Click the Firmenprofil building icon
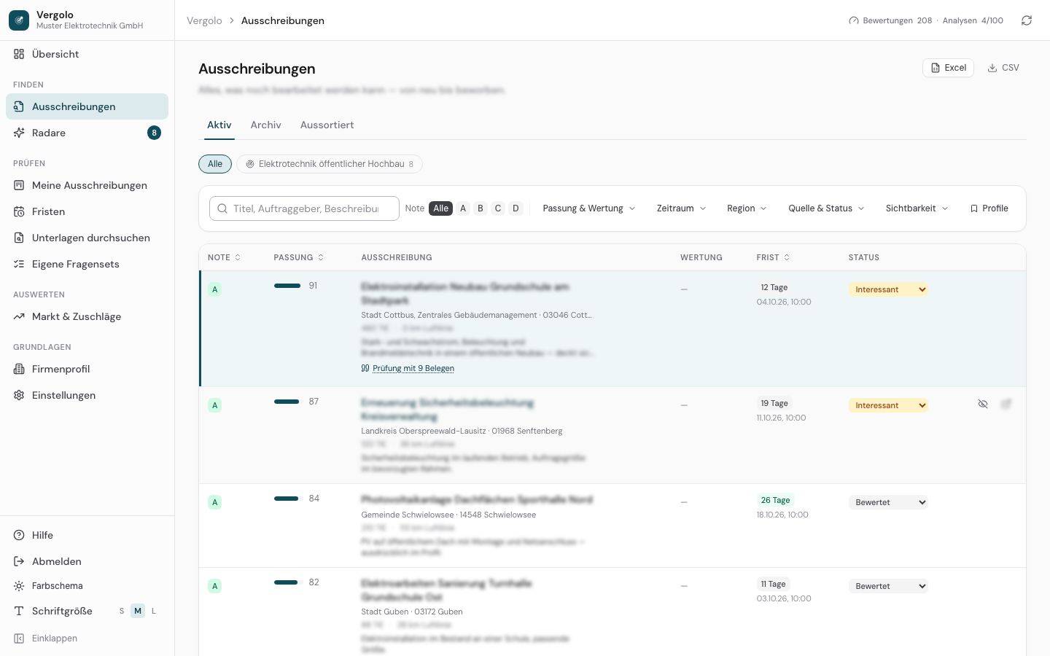 tap(19, 369)
